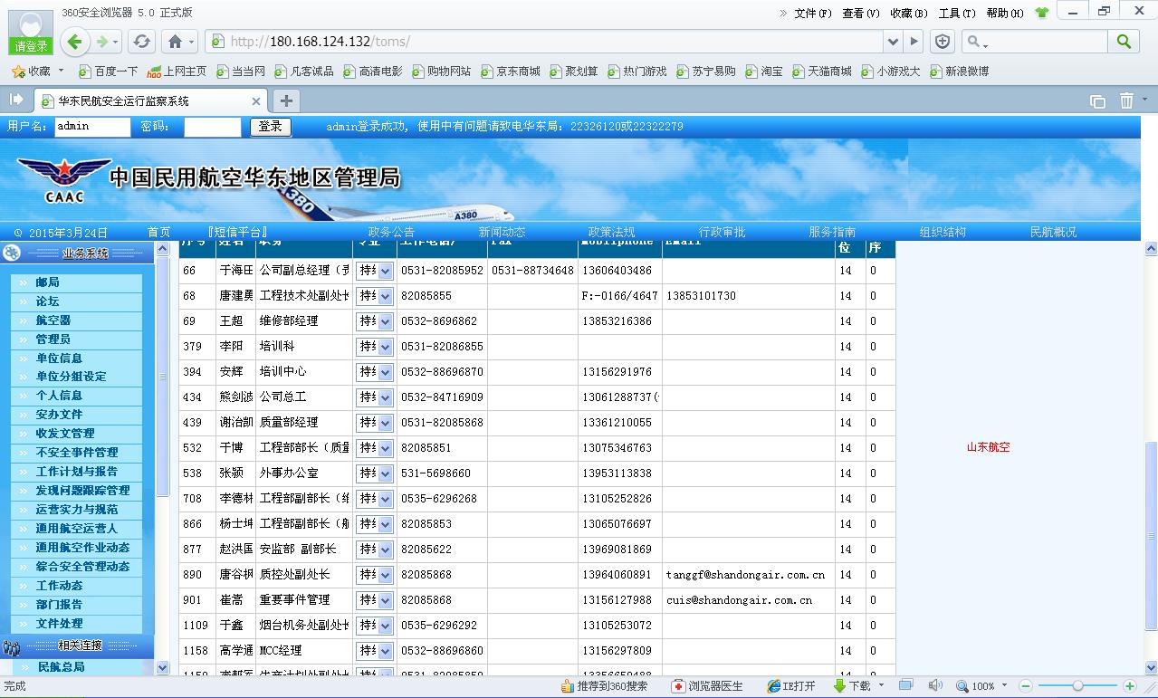
Task: Open 航空器 in the left sidebar
Action: pos(53,320)
